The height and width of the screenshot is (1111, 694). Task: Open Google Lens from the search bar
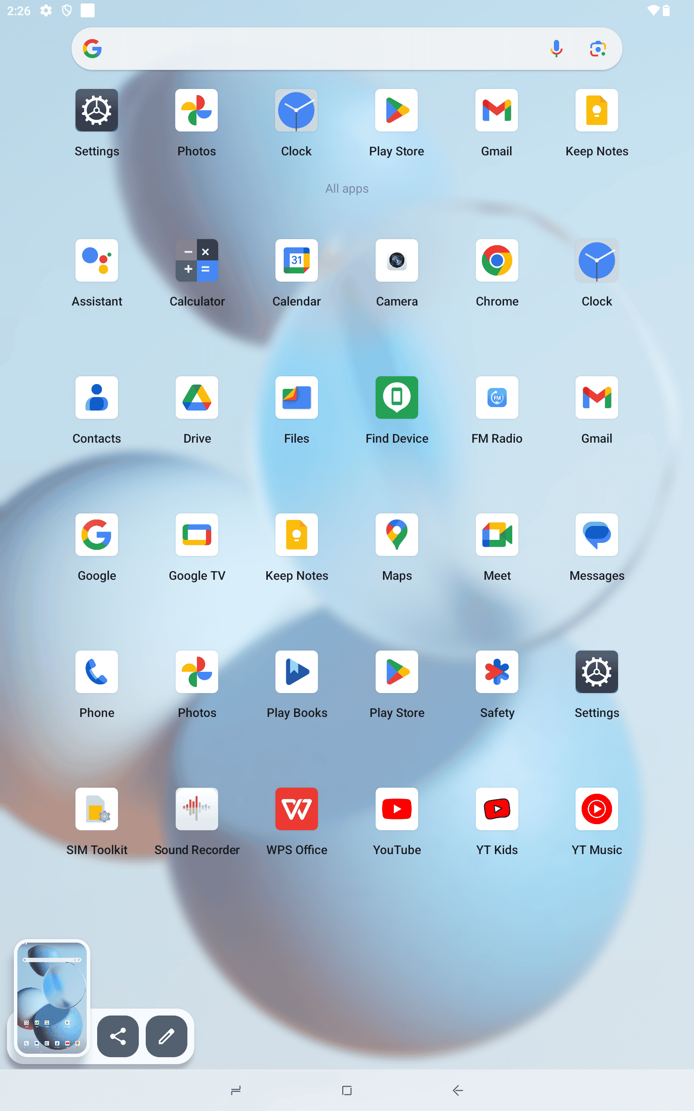[x=598, y=48]
